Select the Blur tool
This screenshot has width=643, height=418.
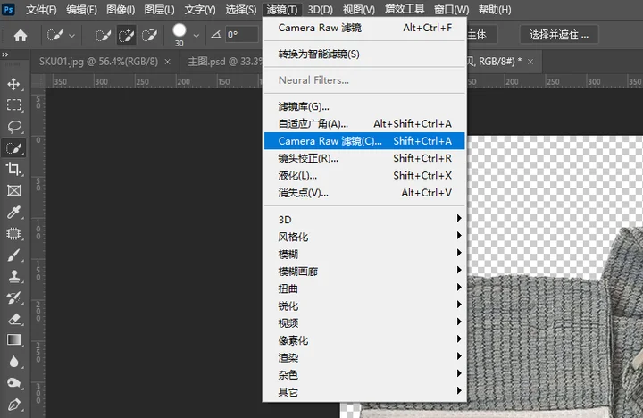(14, 362)
